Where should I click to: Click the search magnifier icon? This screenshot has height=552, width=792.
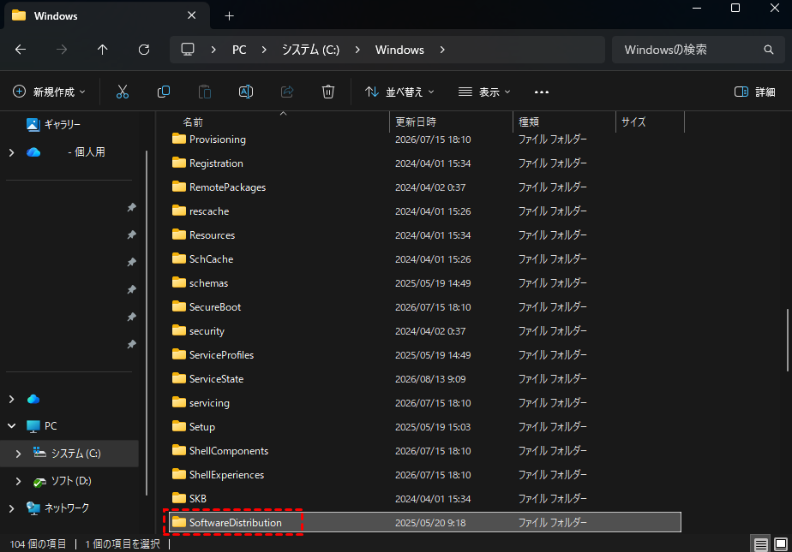point(768,50)
